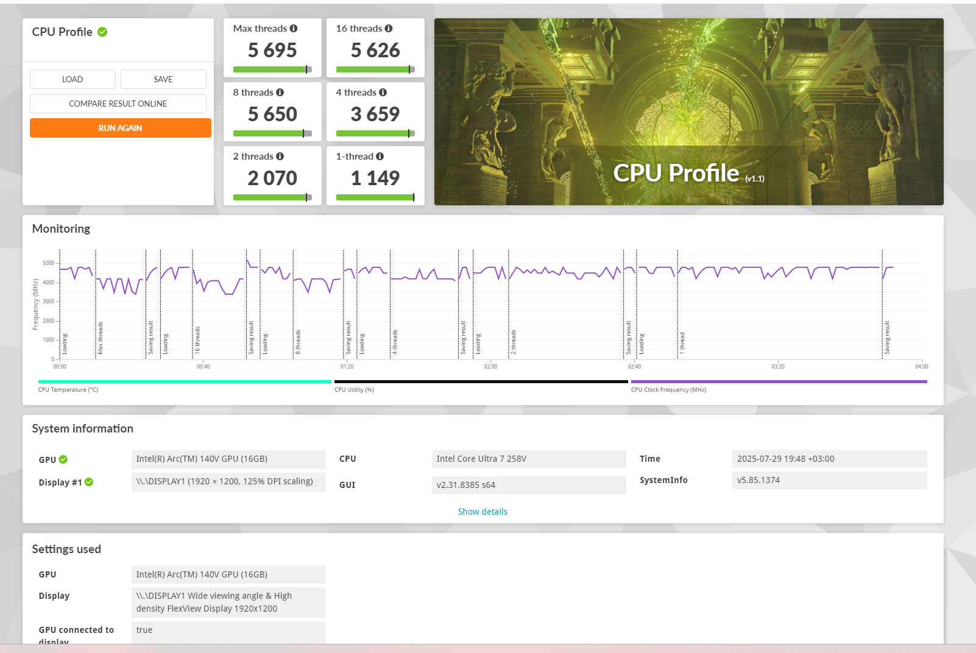Click the LOAD button

pos(72,79)
